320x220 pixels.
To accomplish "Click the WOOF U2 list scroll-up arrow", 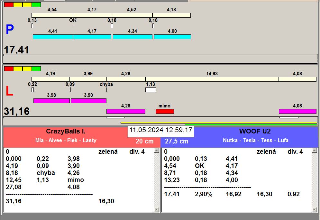I will coord(315,151).
